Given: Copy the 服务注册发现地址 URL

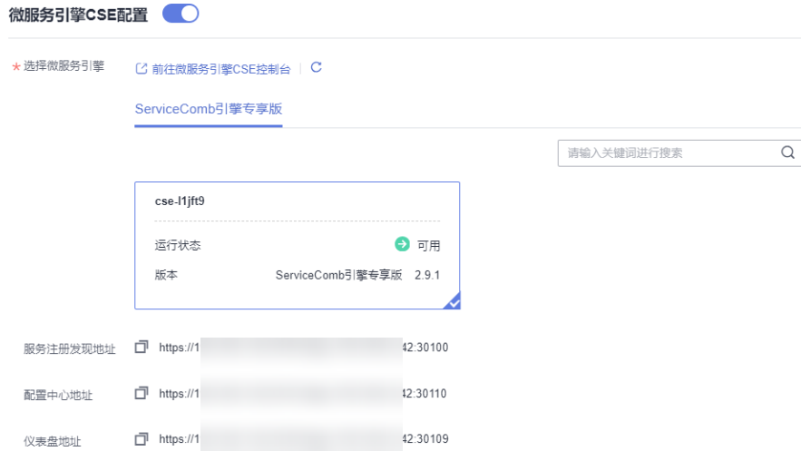Looking at the screenshot, I should click(x=142, y=347).
